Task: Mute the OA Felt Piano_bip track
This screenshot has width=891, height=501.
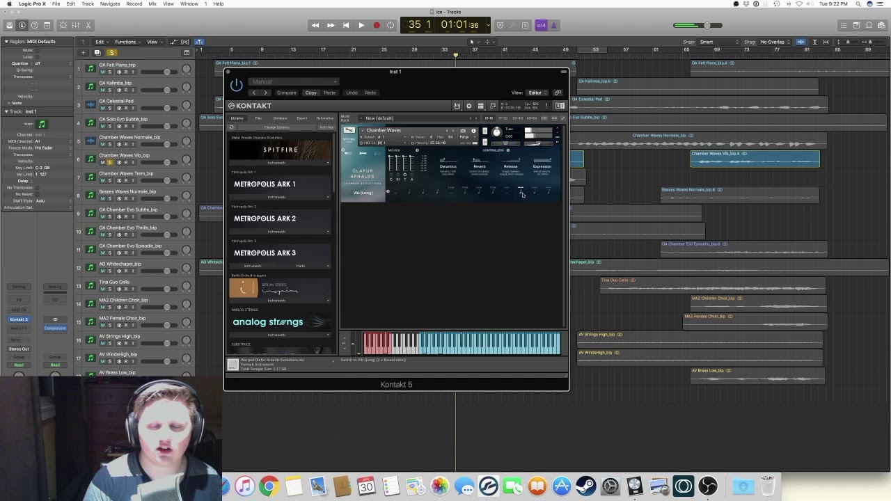Action: 102,72
